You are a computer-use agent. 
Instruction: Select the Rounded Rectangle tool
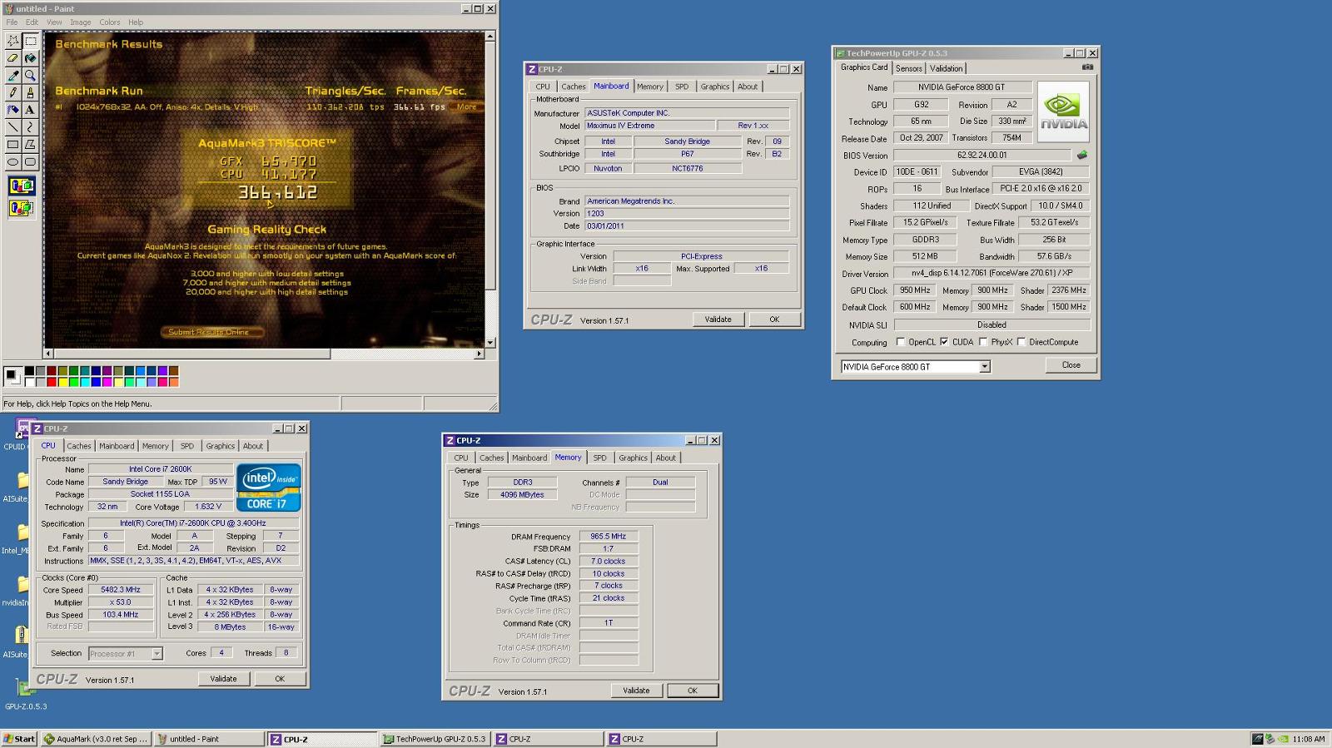pyautogui.click(x=30, y=162)
